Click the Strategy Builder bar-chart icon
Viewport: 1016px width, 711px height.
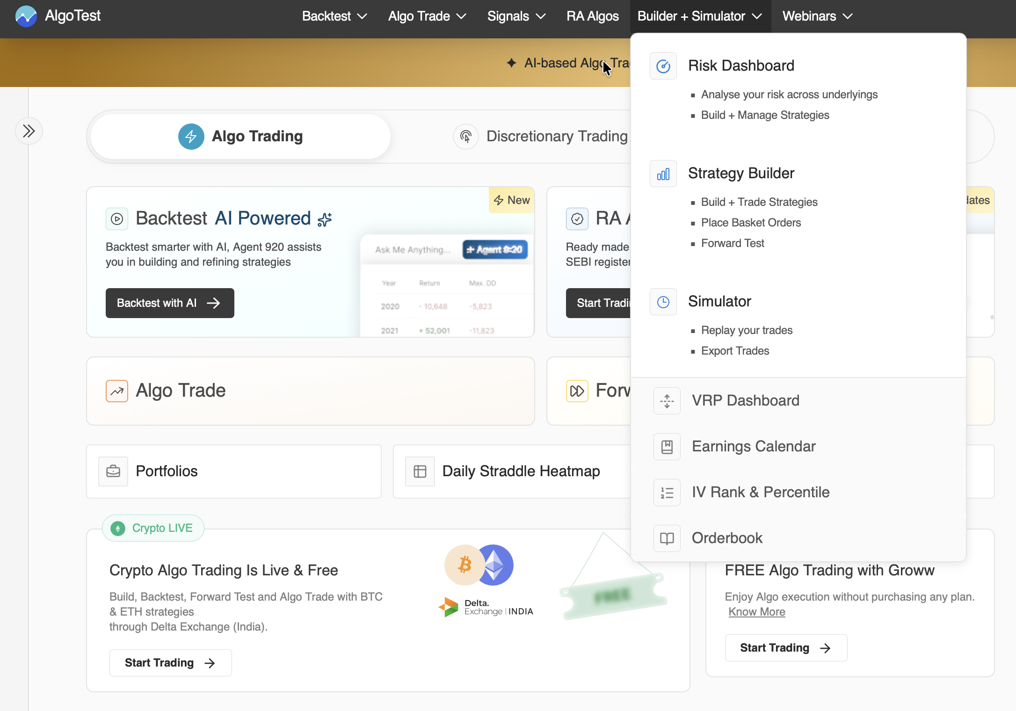click(663, 174)
